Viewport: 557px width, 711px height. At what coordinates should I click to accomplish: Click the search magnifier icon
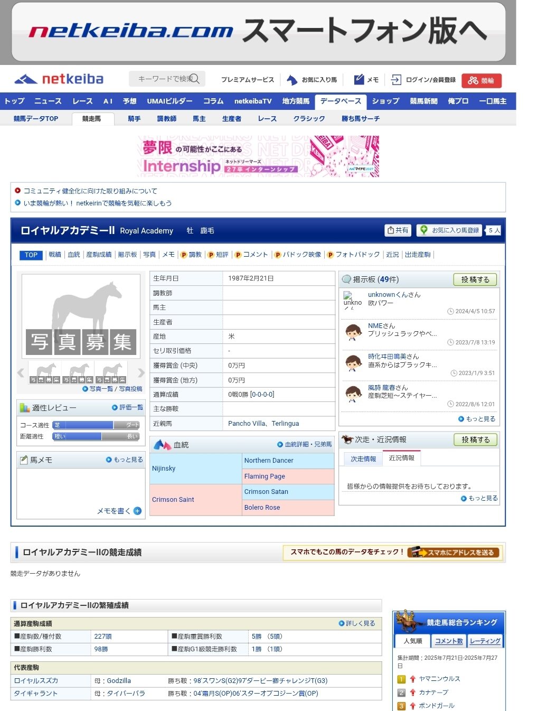194,79
